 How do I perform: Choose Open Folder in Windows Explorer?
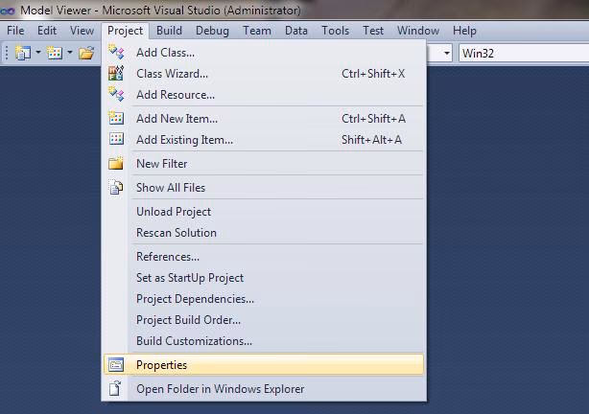(264, 388)
